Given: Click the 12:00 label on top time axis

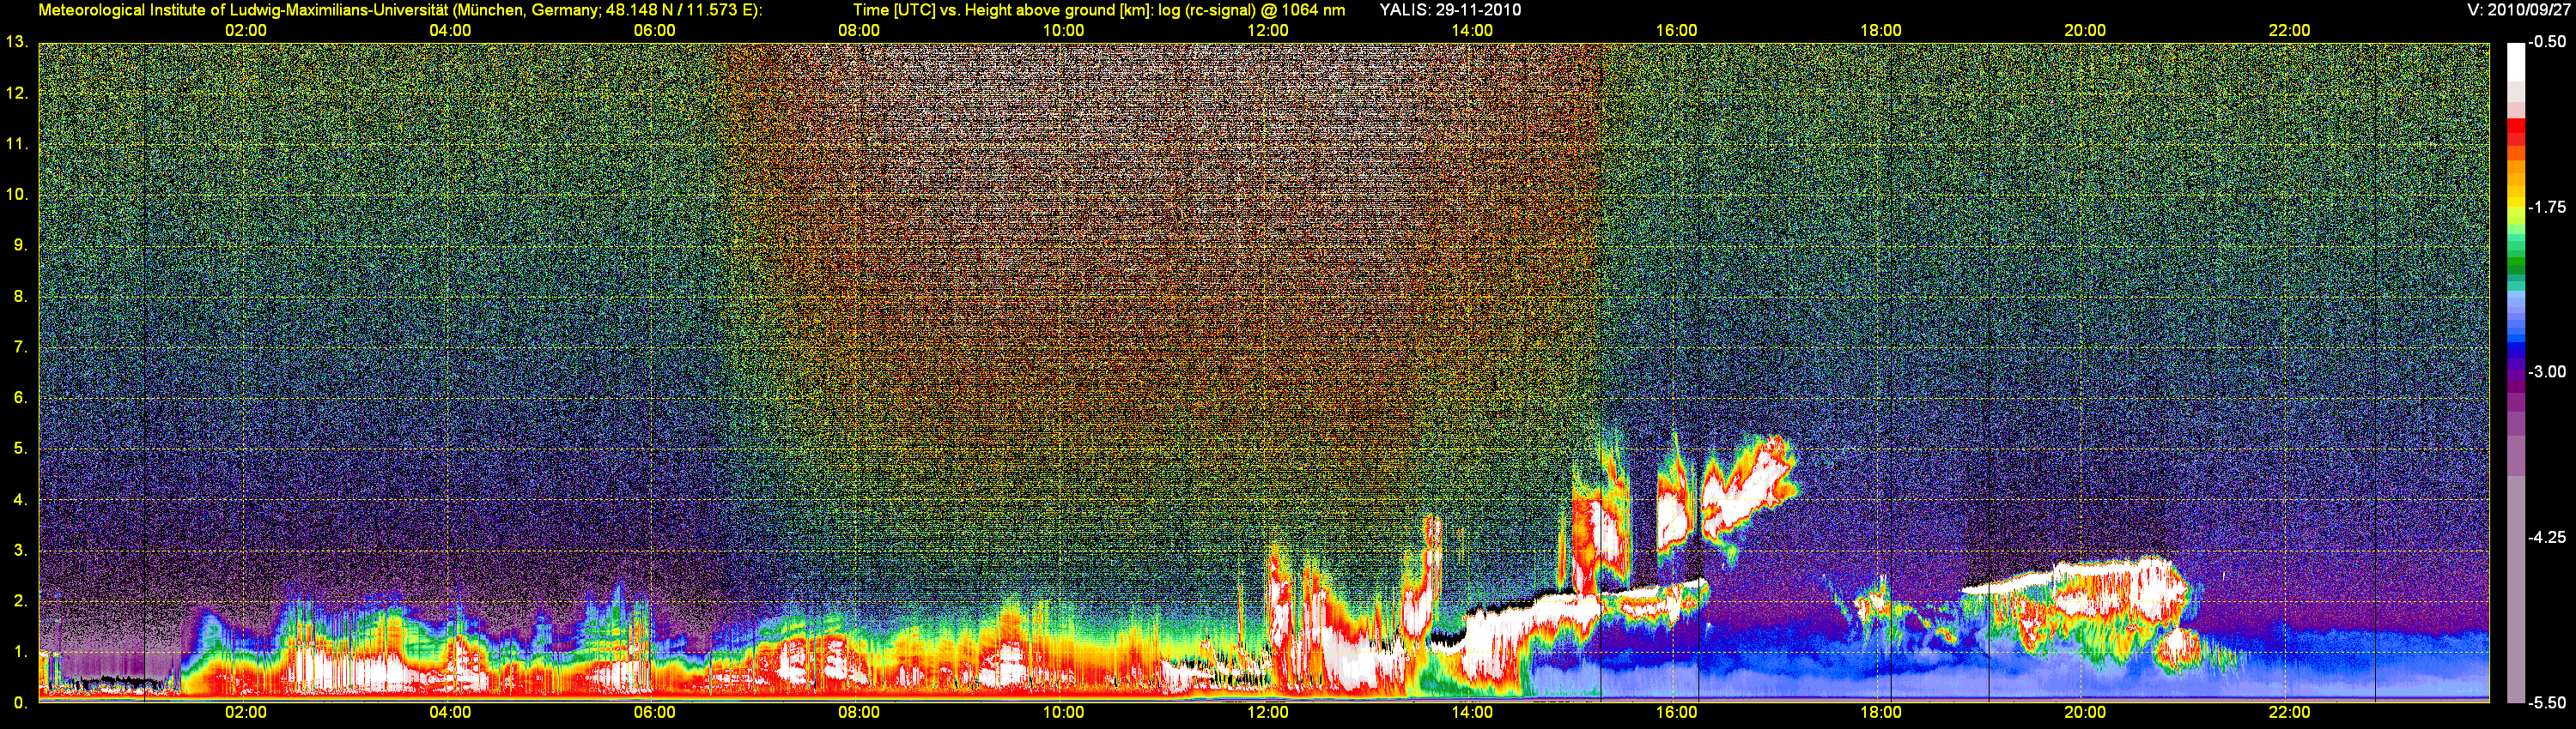Looking at the screenshot, I should (x=1268, y=31).
